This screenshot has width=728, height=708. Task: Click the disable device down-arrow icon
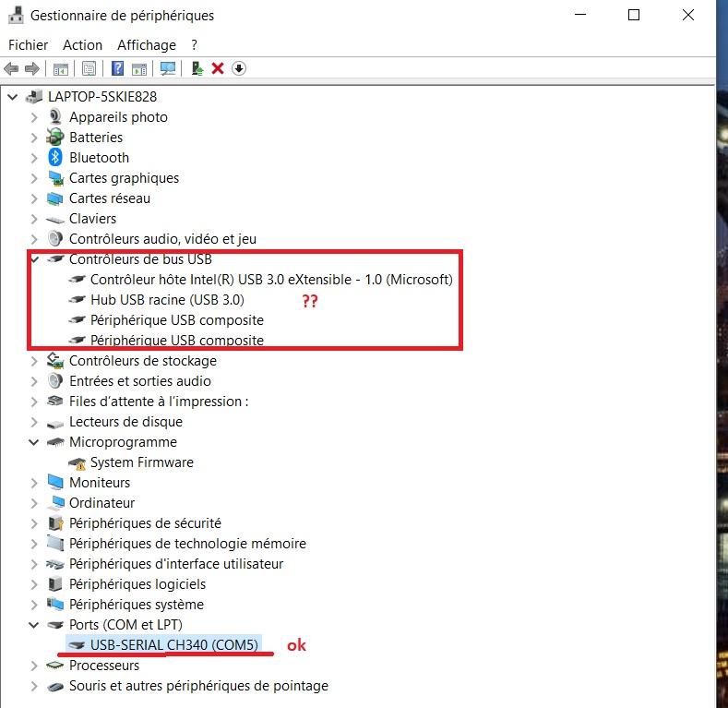[x=239, y=68]
